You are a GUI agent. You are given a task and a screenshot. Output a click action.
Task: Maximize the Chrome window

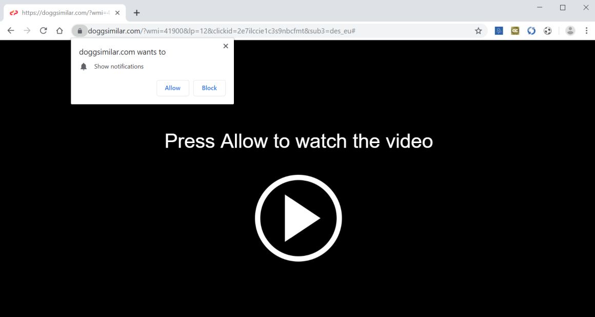pos(563,7)
